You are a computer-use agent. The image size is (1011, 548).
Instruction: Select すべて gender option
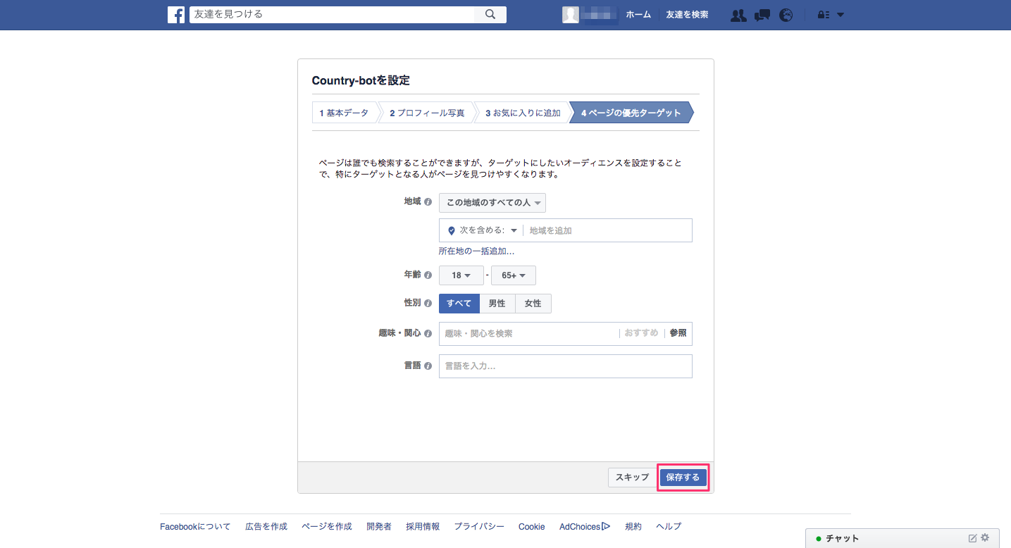tap(459, 304)
